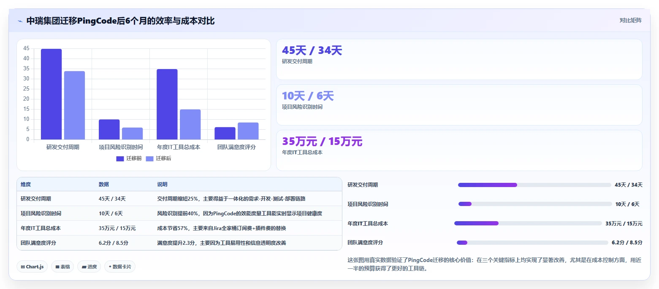
Task: Click the page title 中瑞集团迁移PingCode
Action: (120, 21)
